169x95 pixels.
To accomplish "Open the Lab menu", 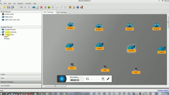I will [14, 3].
